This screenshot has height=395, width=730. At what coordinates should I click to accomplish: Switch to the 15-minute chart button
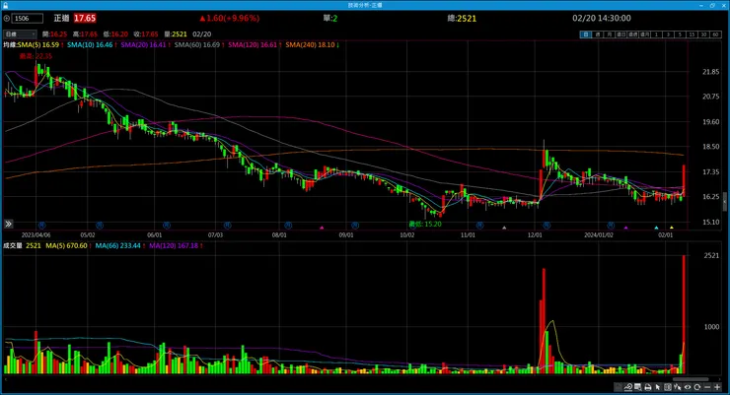(692, 34)
